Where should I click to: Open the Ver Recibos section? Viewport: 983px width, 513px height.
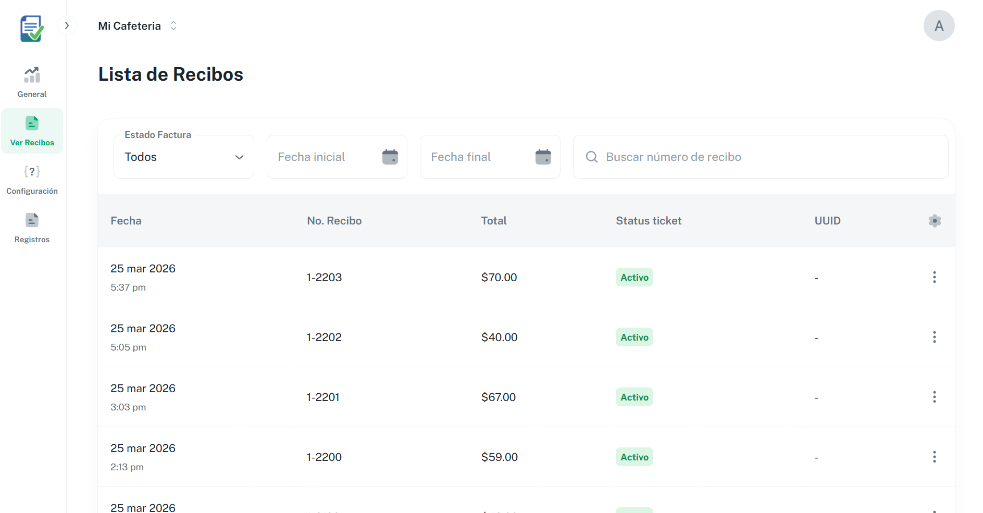point(32,131)
